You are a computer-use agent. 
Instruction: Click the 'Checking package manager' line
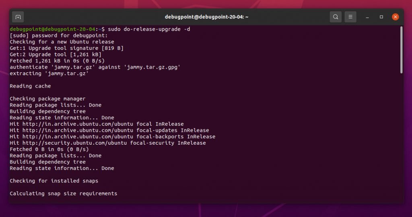[47, 99]
